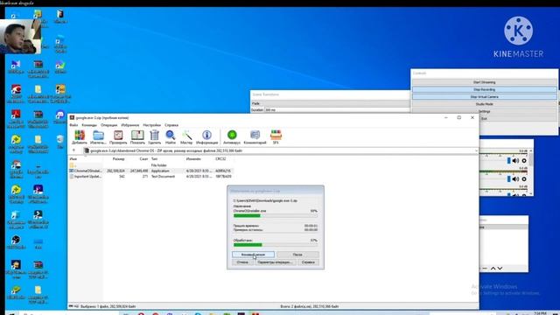This screenshot has height=315, width=560.
Task: Click the webcam overlay thumbnail
Action: pos(20,37)
